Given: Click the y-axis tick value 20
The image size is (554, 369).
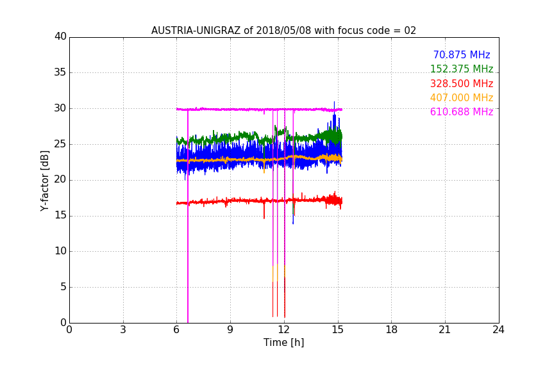Looking at the screenshot, I should coord(60,180).
